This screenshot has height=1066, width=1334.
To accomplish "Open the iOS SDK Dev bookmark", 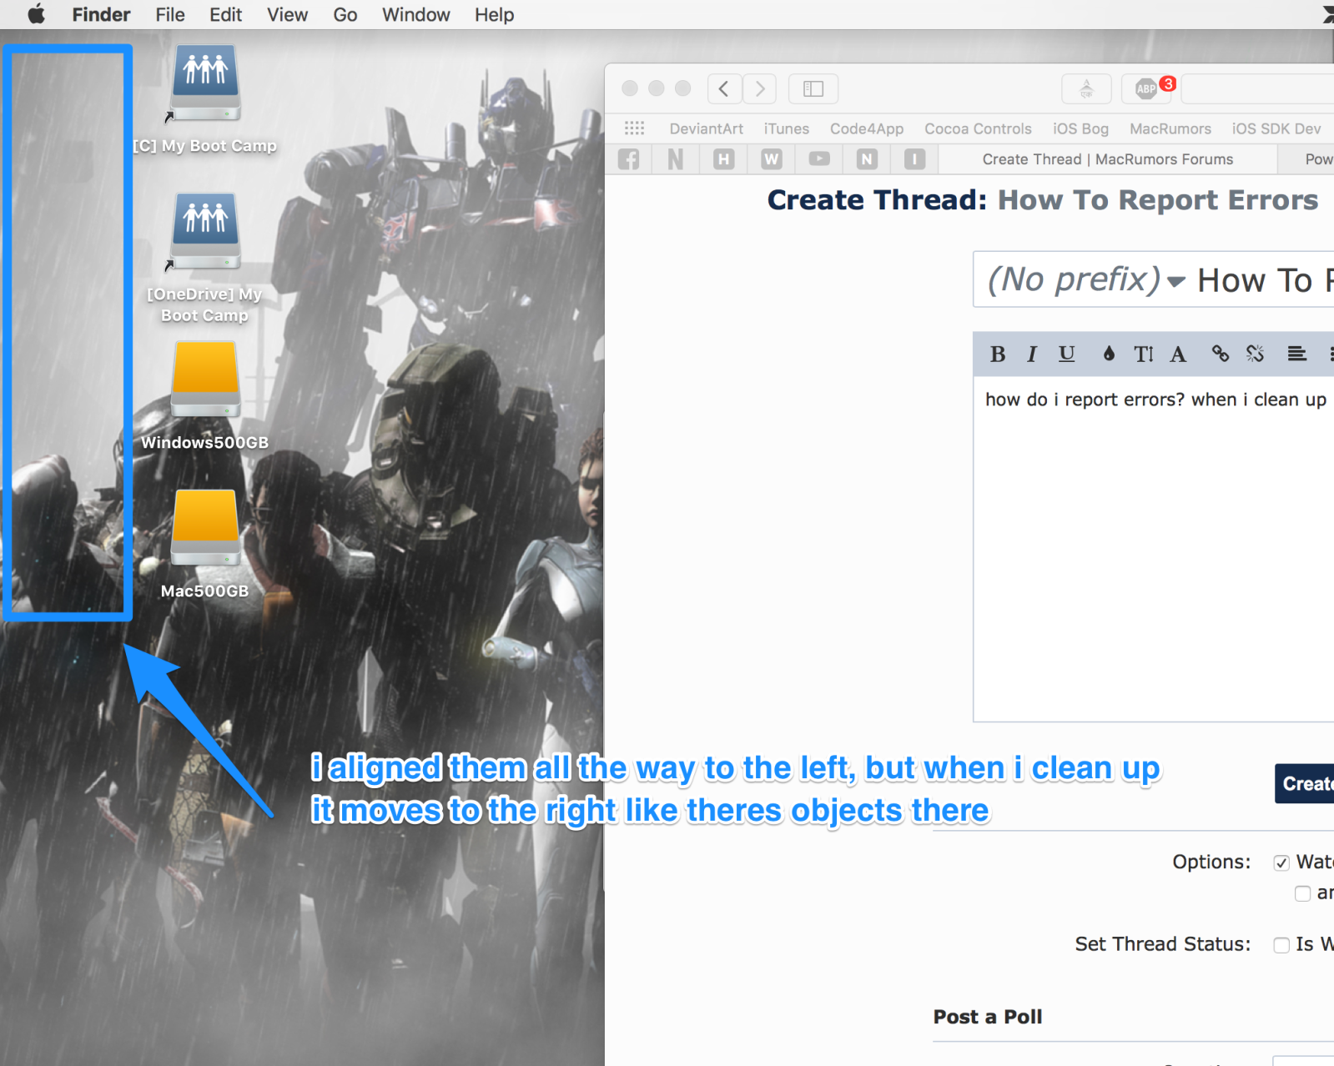I will point(1276,128).
